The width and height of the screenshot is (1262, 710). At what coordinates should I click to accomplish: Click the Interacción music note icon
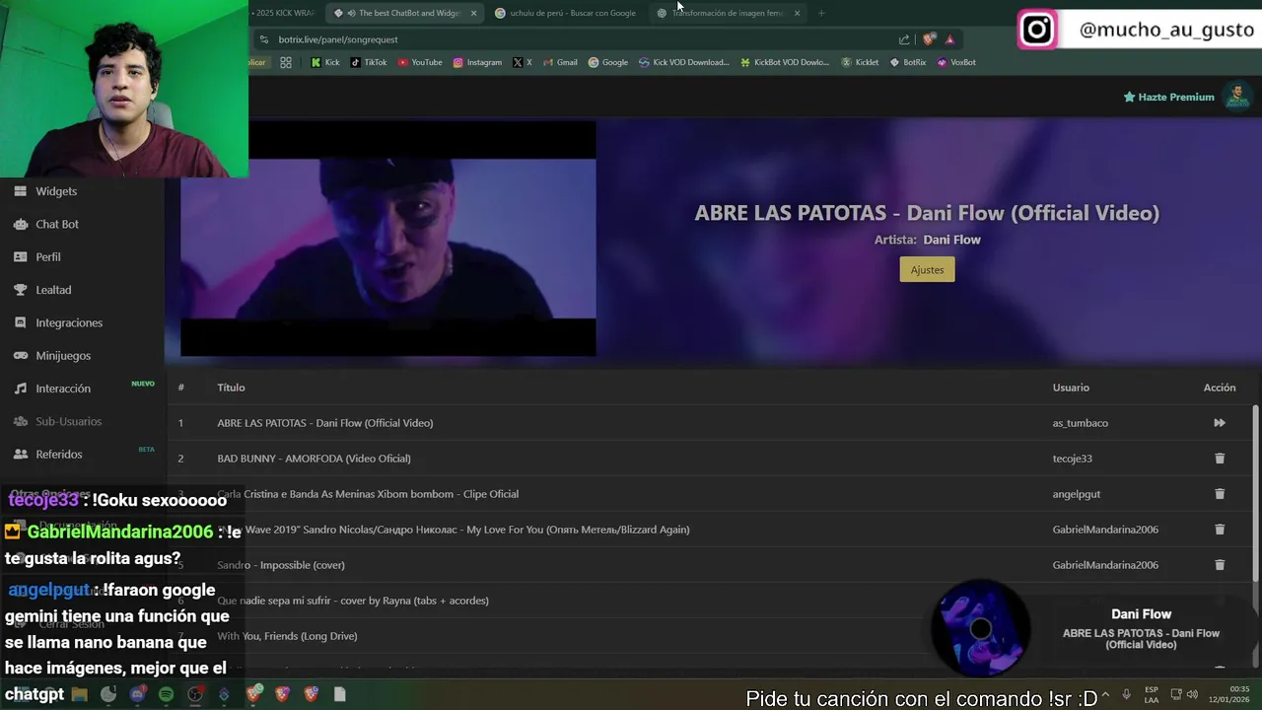[20, 389]
